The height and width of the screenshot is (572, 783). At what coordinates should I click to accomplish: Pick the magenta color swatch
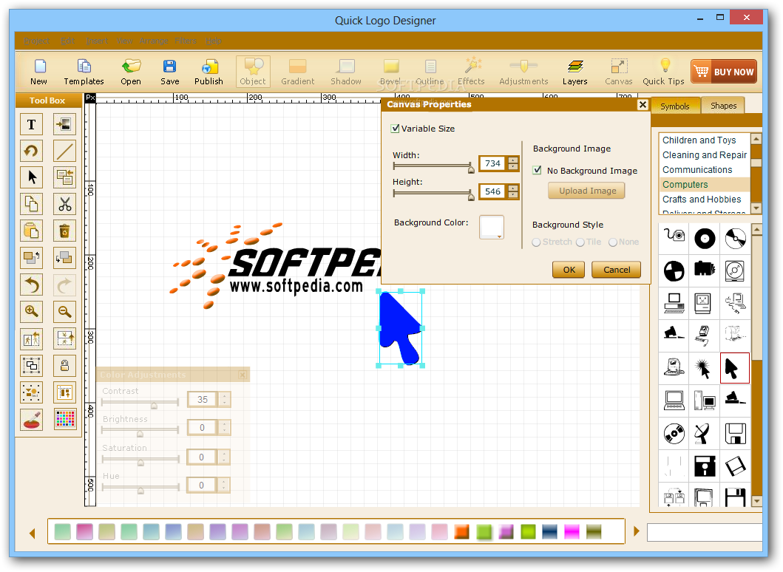click(572, 531)
